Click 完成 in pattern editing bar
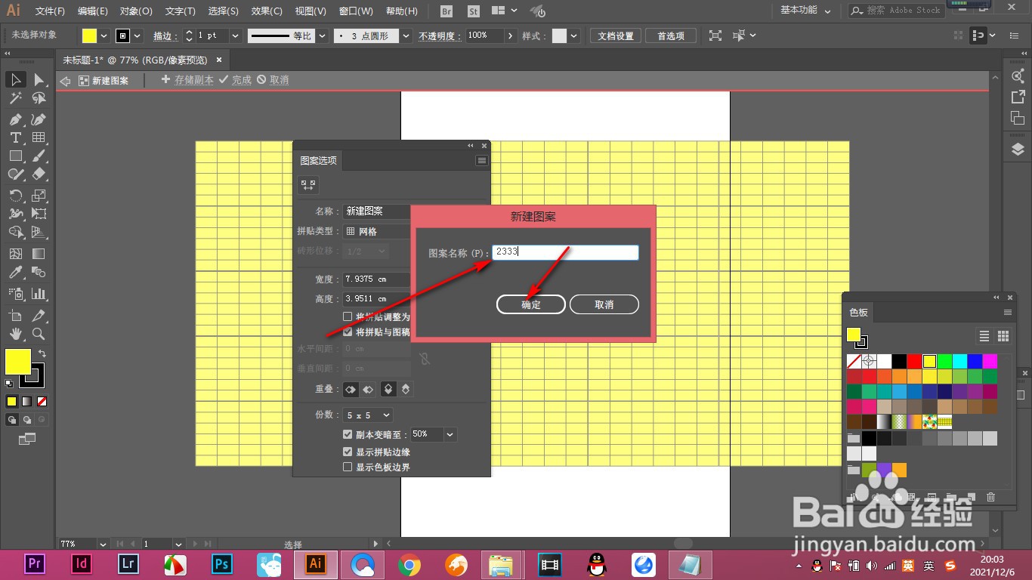Viewport: 1032px width, 580px height. 235,80
